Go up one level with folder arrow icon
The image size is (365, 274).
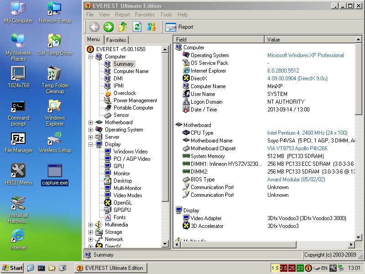[123, 27]
